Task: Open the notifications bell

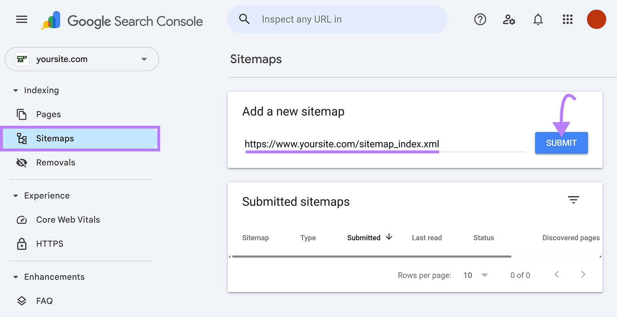Action: 538,19
